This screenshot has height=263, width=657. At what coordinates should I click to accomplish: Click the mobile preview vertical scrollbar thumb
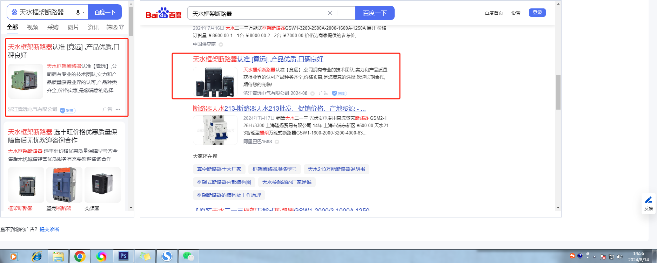pyautogui.click(x=131, y=21)
